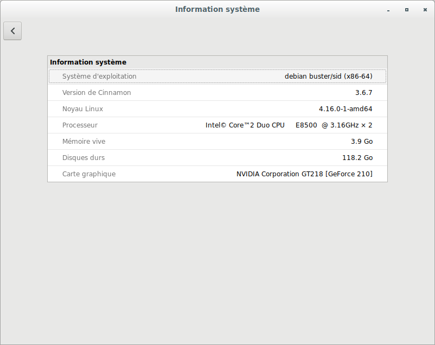Click the window title 'Information système'

coord(217,9)
